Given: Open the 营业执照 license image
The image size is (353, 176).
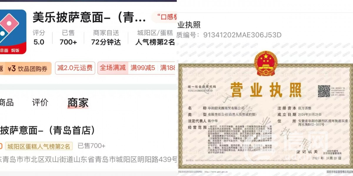Looking at the screenshot, I should (266, 115).
